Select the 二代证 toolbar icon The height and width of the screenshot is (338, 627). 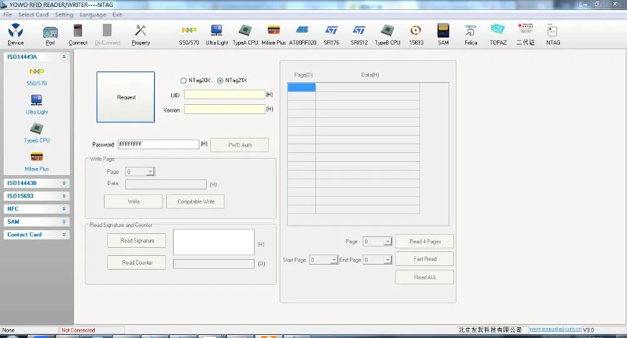525,34
